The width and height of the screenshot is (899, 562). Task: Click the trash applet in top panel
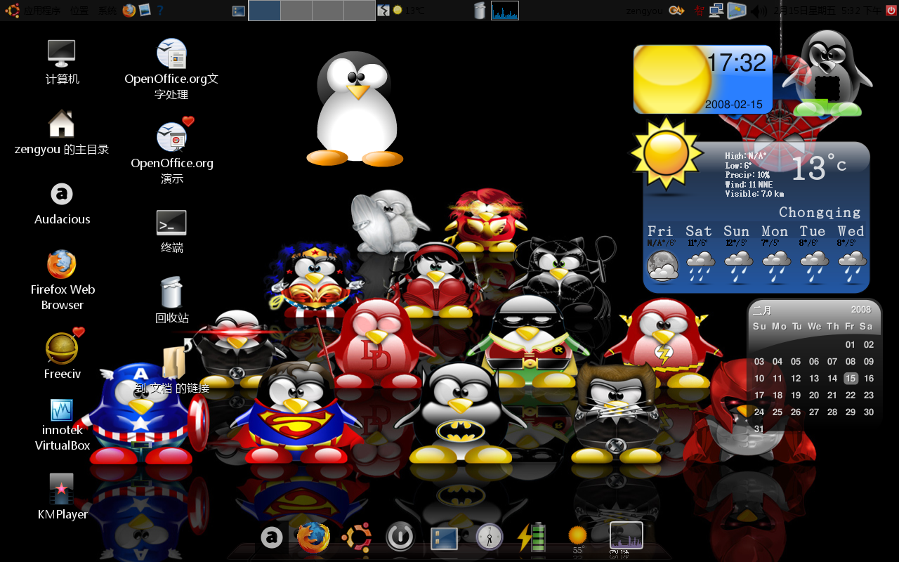coord(480,10)
